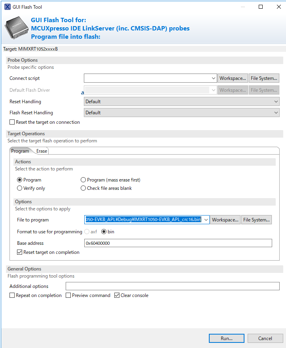Click the lock icon beside Default Flash Driver

click(x=82, y=93)
